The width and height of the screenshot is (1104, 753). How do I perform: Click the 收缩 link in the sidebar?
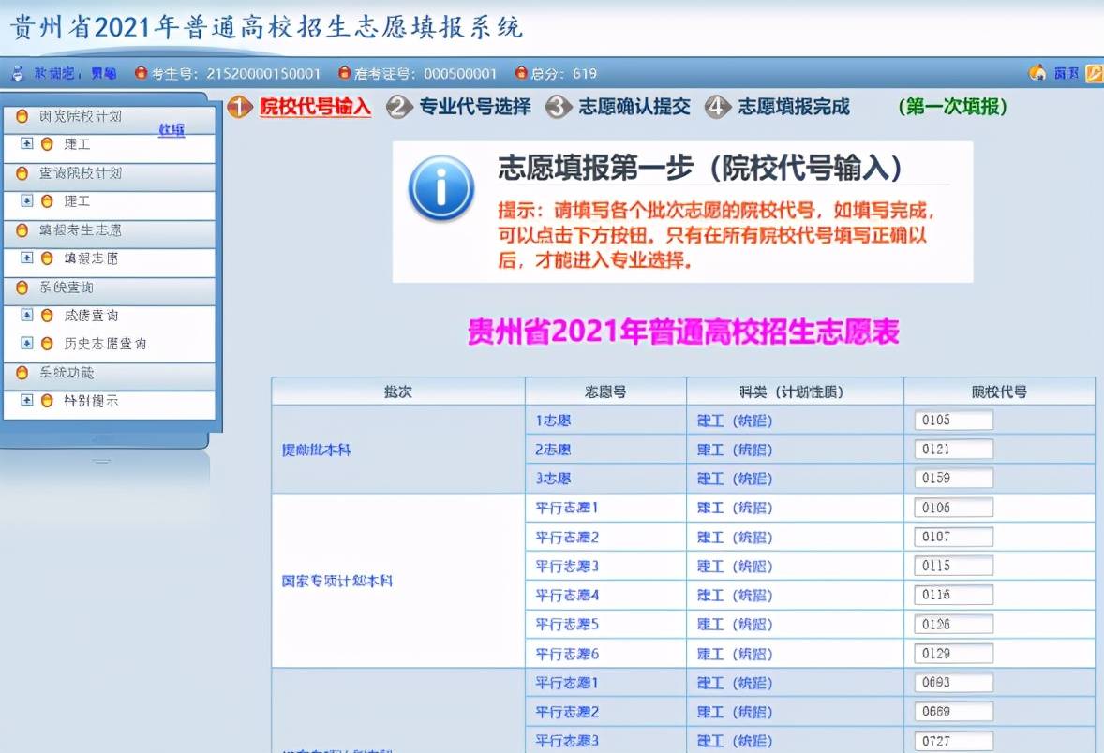point(171,130)
